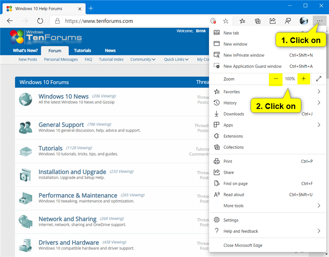Expand the Apps submenu

[268, 125]
